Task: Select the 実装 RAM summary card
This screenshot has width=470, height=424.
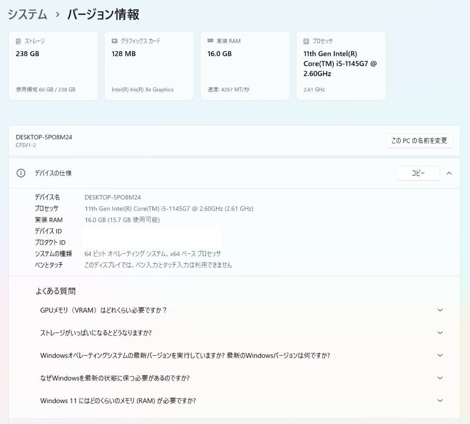Action: 245,65
